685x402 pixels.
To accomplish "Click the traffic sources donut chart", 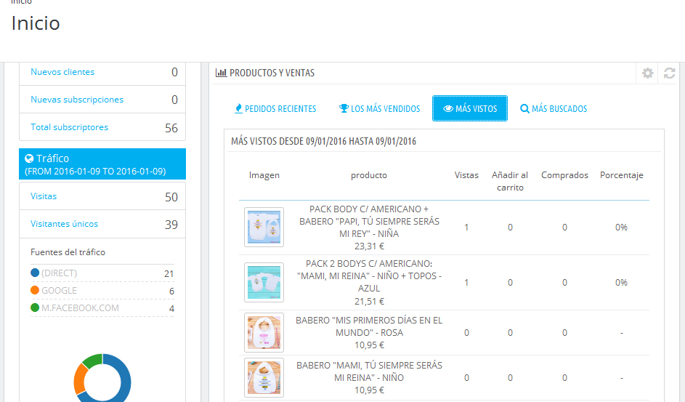I will (102, 378).
